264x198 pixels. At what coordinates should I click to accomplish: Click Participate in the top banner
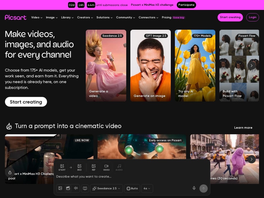click(x=186, y=5)
